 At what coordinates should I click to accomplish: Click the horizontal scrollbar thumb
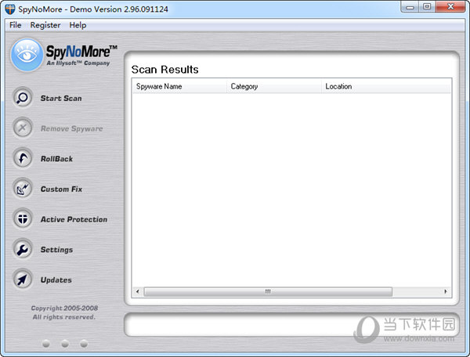268,291
